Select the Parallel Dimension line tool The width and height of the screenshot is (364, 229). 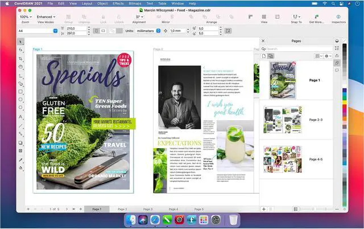click(20, 126)
